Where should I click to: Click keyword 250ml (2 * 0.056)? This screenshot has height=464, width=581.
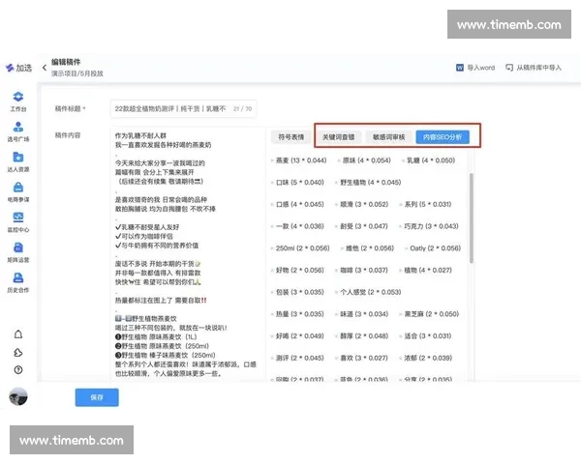coord(303,248)
